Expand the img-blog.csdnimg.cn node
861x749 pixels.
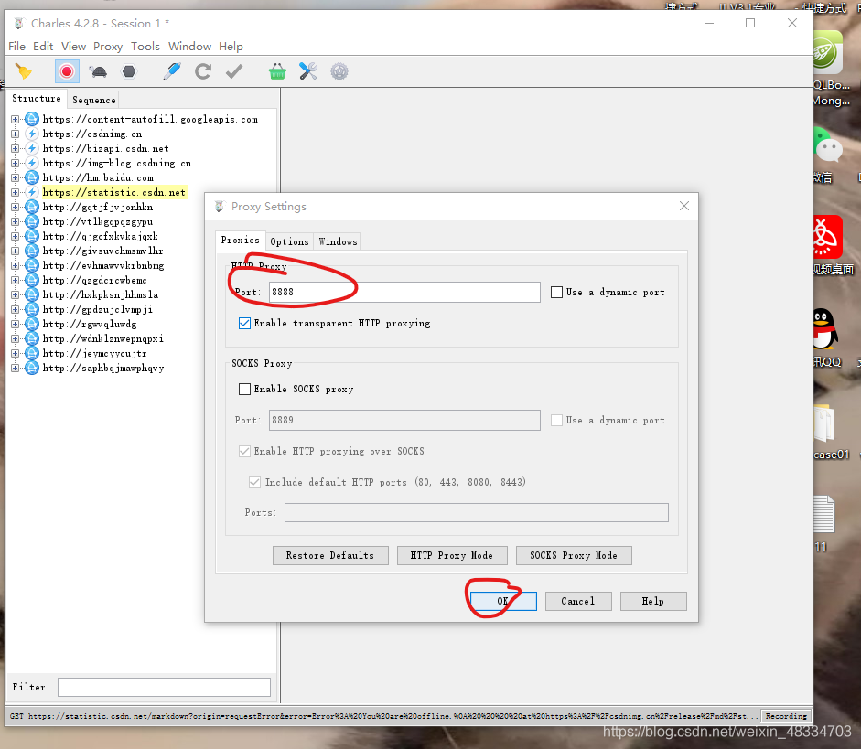click(x=16, y=163)
